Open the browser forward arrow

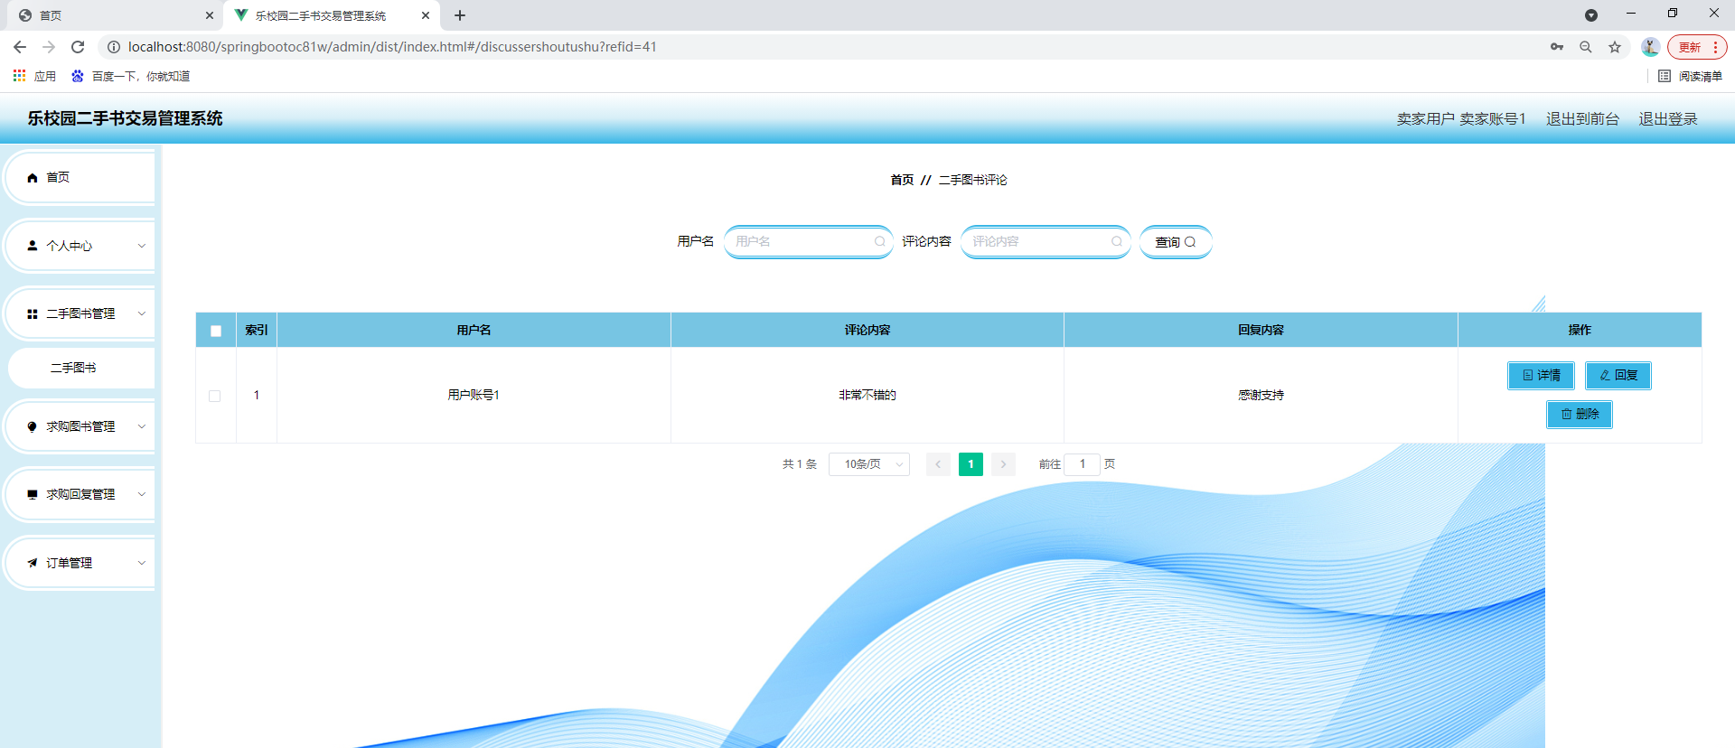(49, 47)
